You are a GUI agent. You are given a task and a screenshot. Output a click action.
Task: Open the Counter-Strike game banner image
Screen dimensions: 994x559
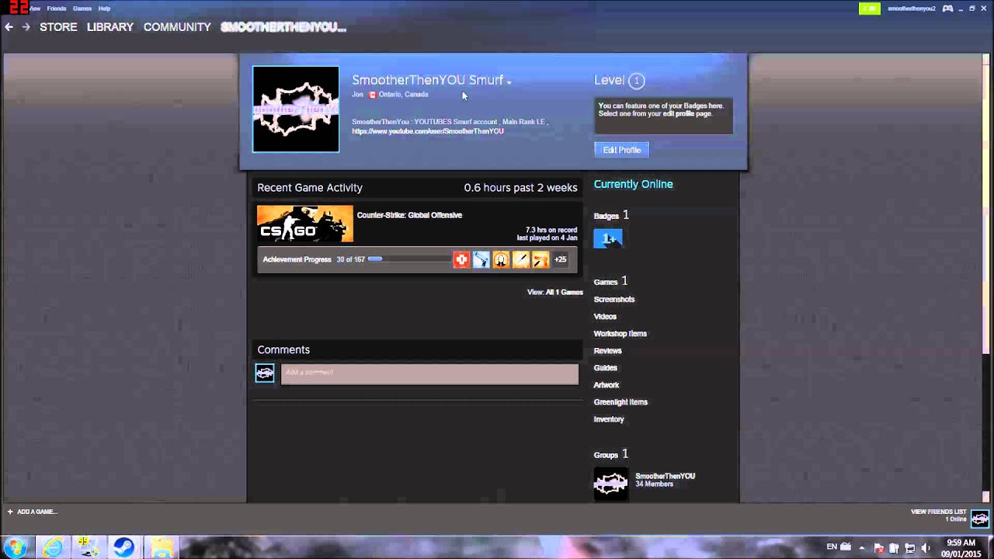(x=305, y=224)
